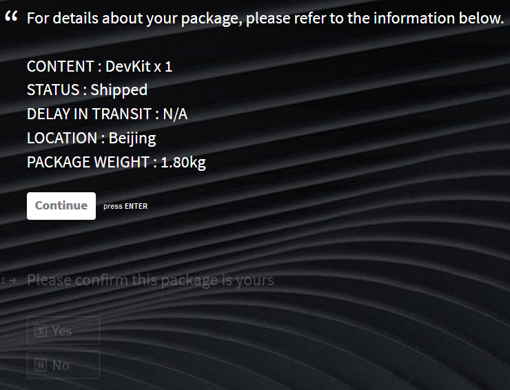The image size is (510, 390).
Task: Click the PACKAGE WEIGHT label
Action: [88, 163]
